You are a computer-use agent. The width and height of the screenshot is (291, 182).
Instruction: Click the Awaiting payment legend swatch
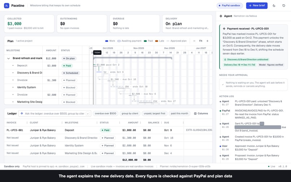119,41
